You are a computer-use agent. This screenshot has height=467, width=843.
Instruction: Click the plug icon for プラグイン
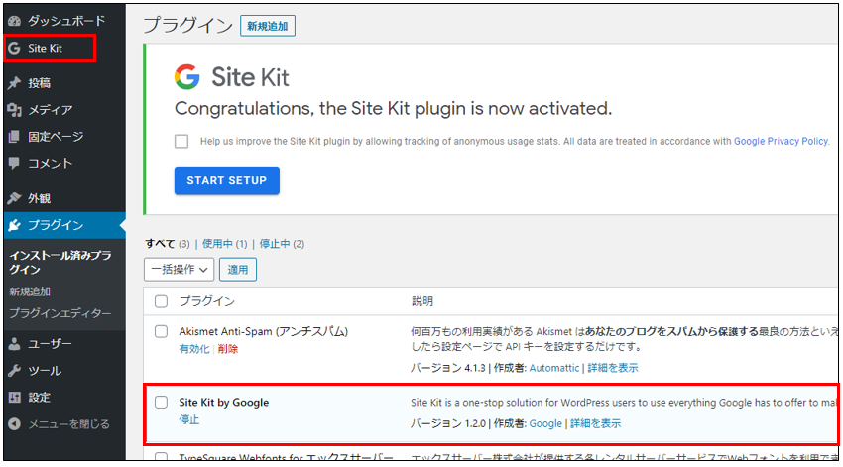pos(15,225)
